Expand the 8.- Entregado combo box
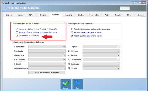This screenshot has width=148, height=91. tap(101, 51)
